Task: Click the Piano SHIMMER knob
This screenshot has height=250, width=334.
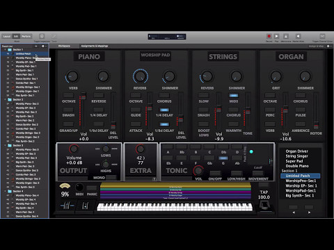Action: click(103, 76)
